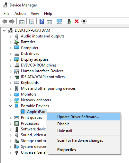The height and width of the screenshot is (163, 129).
Task: Click the Mice and pointing devices icon
Action: [17, 88]
